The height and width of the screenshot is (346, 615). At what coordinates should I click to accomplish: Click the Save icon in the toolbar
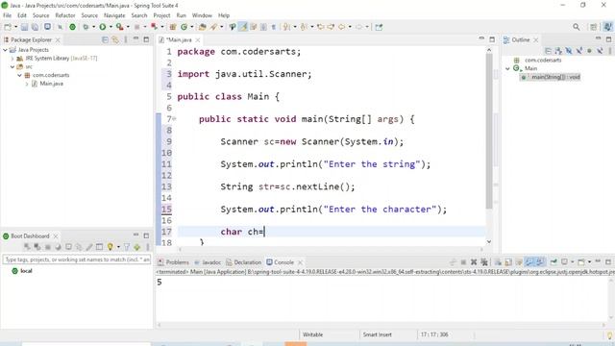click(x=24, y=27)
